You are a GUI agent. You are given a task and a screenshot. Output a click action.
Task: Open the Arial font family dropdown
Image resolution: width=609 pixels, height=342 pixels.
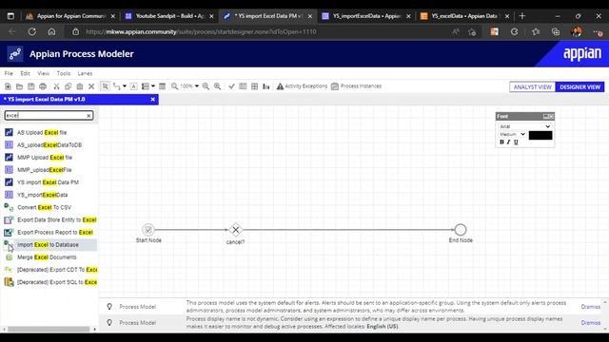524,126
